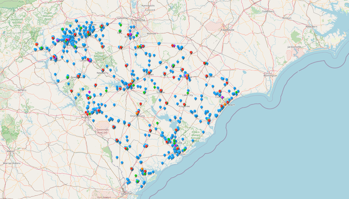Image resolution: width=349 pixels, height=199 pixels.
Task: Open orange marker in southernmost coastal cluster
Action: pos(142,169)
